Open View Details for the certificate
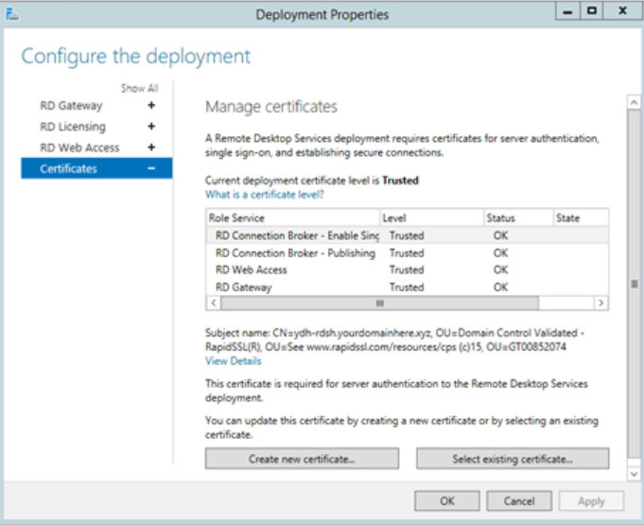Viewport: 644px width, 525px height. [x=233, y=360]
